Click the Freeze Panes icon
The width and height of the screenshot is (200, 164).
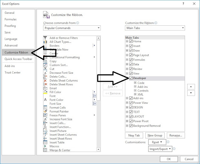point(45,115)
